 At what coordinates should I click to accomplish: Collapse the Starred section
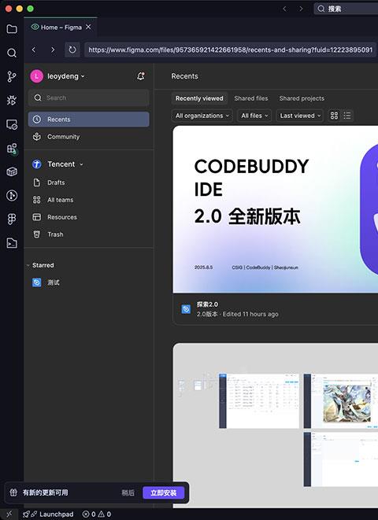coord(28,265)
